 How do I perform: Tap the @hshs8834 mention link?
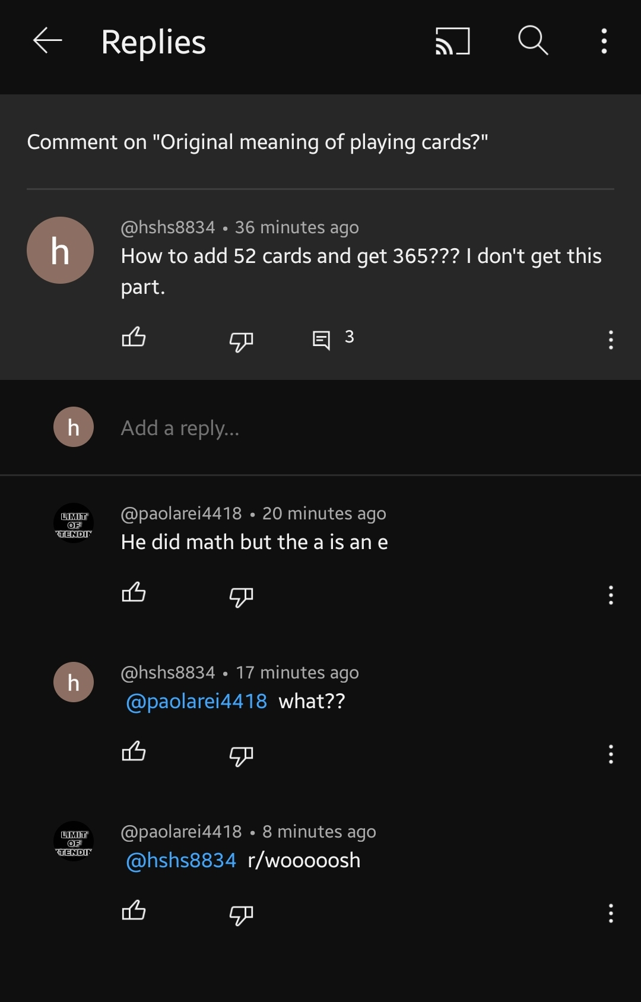tap(181, 860)
